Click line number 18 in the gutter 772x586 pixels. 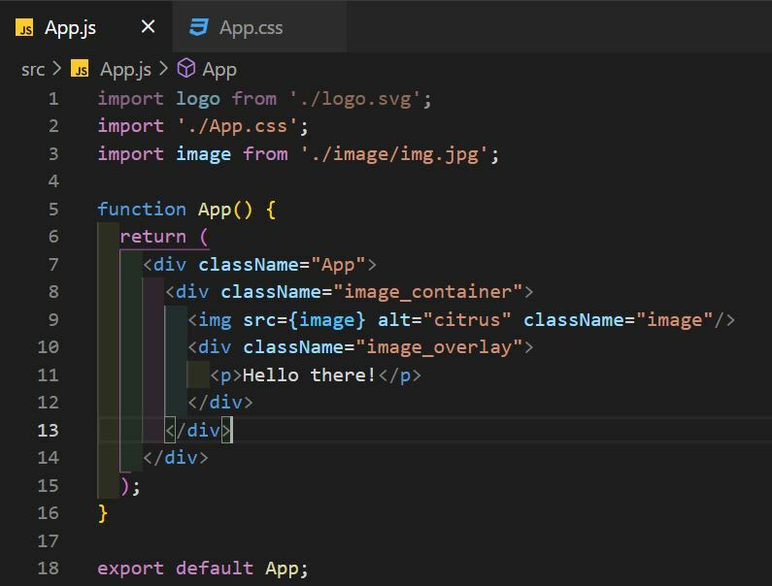[x=48, y=568]
